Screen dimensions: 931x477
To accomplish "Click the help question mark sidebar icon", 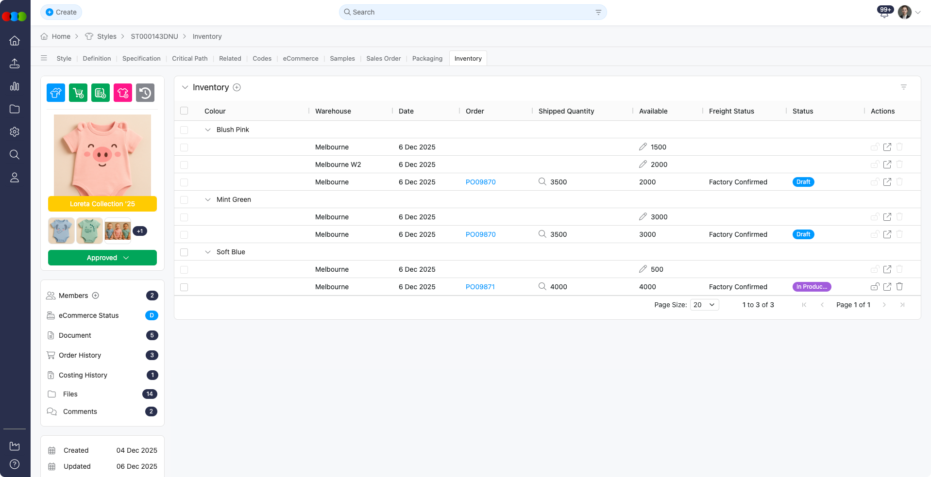I will tap(15, 464).
